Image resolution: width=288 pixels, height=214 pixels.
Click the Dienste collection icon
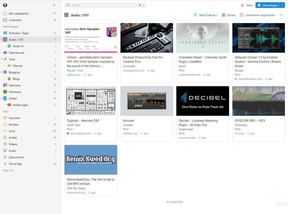(x=9, y=66)
